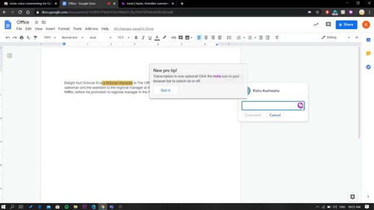Open the Format menu

[64, 29]
